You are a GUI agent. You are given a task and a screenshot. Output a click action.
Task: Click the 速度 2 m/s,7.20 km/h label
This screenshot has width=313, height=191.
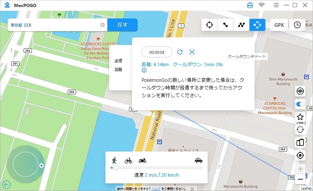click(x=156, y=175)
